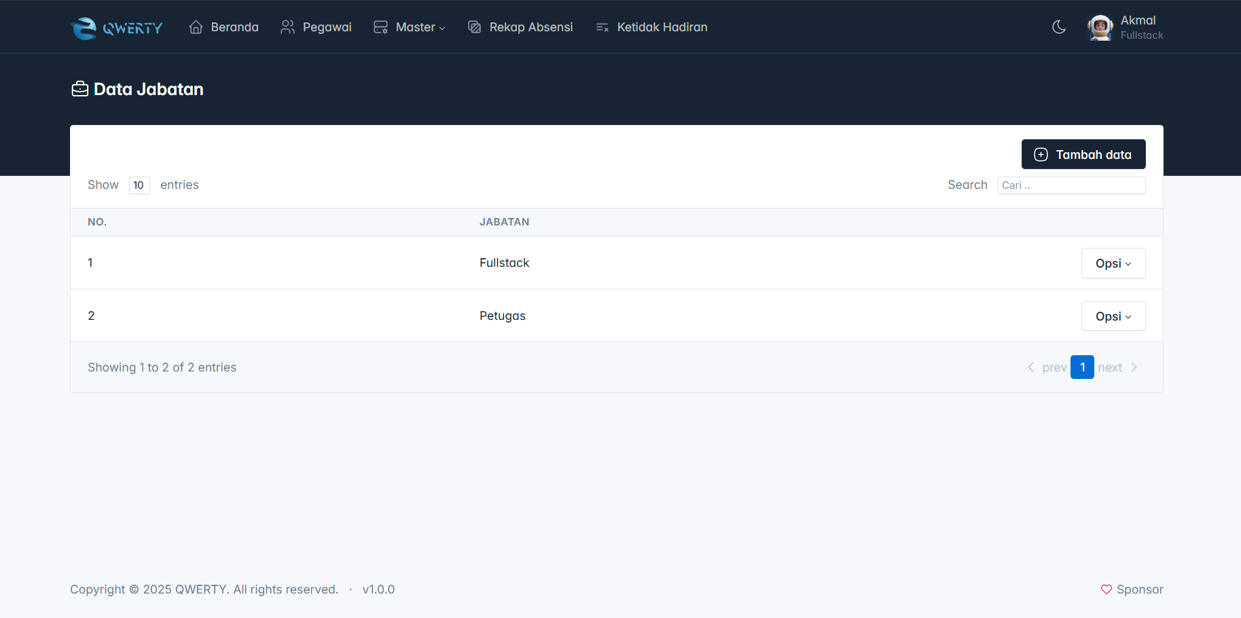
Task: Expand the Master dropdown menu
Action: click(410, 27)
